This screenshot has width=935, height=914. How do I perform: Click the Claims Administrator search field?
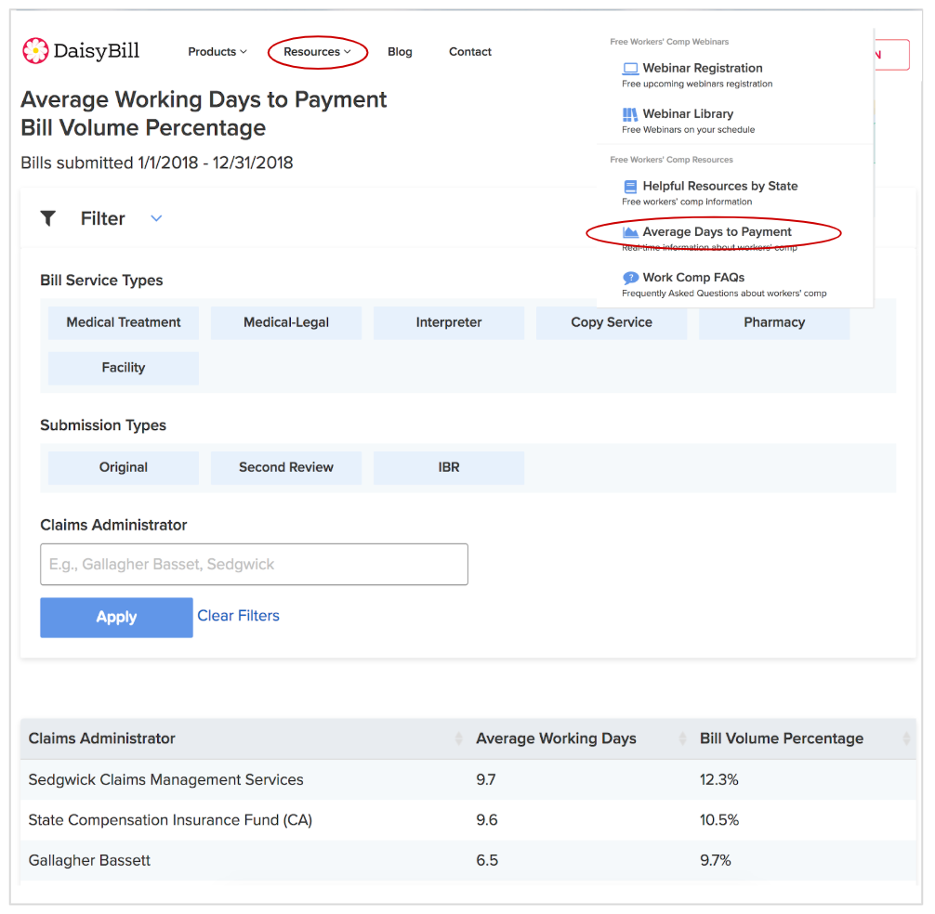[254, 564]
